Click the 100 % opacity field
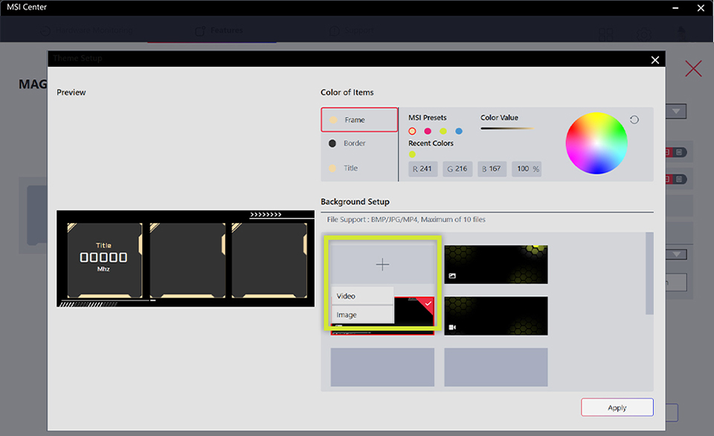This screenshot has height=436, width=714. tap(527, 169)
